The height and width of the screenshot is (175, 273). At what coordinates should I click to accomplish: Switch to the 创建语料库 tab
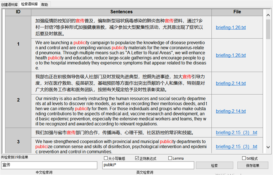[x=9, y=4]
